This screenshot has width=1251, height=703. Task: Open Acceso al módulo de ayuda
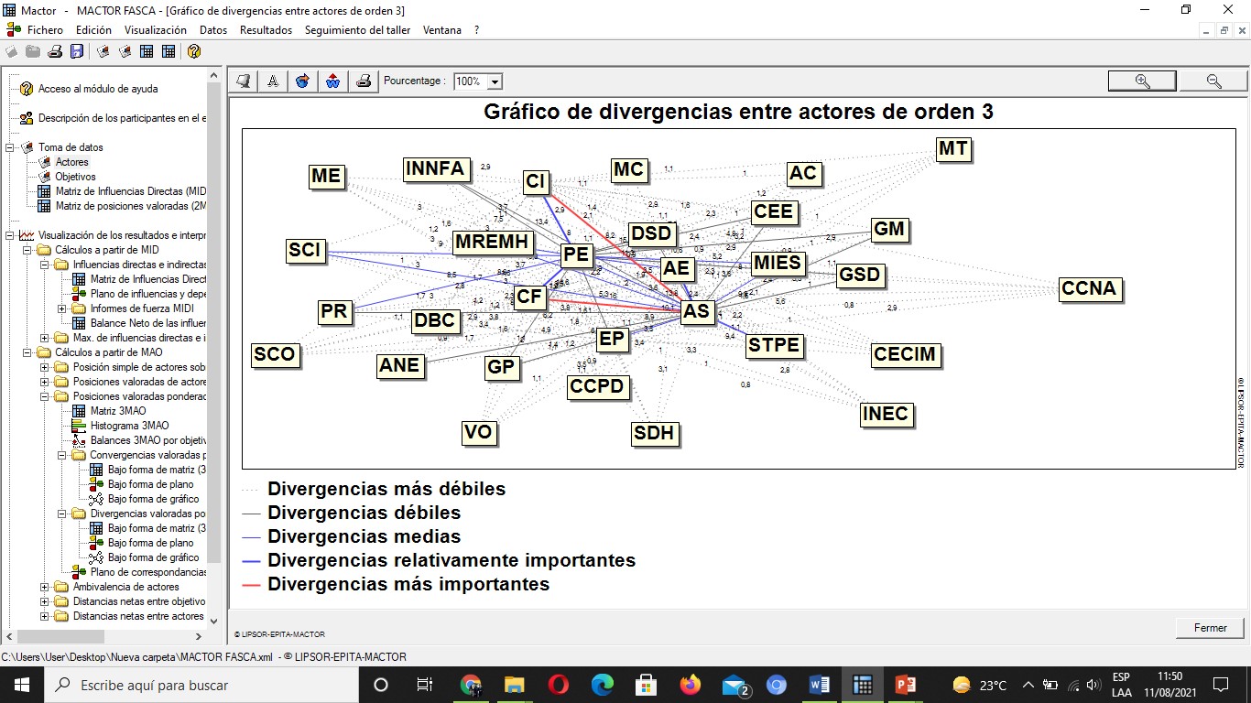click(97, 89)
